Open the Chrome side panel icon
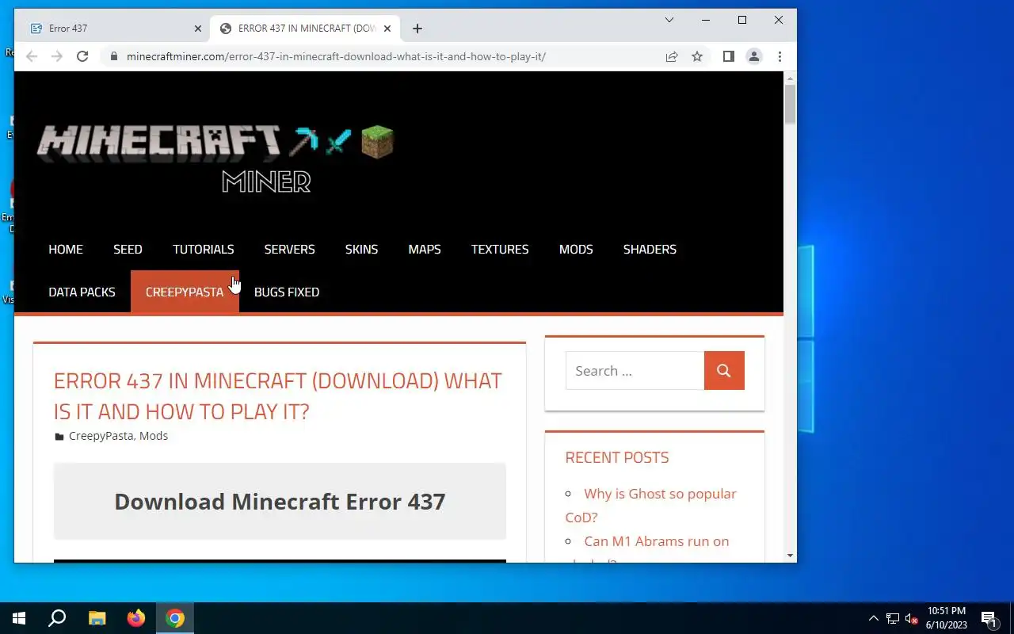The height and width of the screenshot is (634, 1014). click(x=729, y=56)
